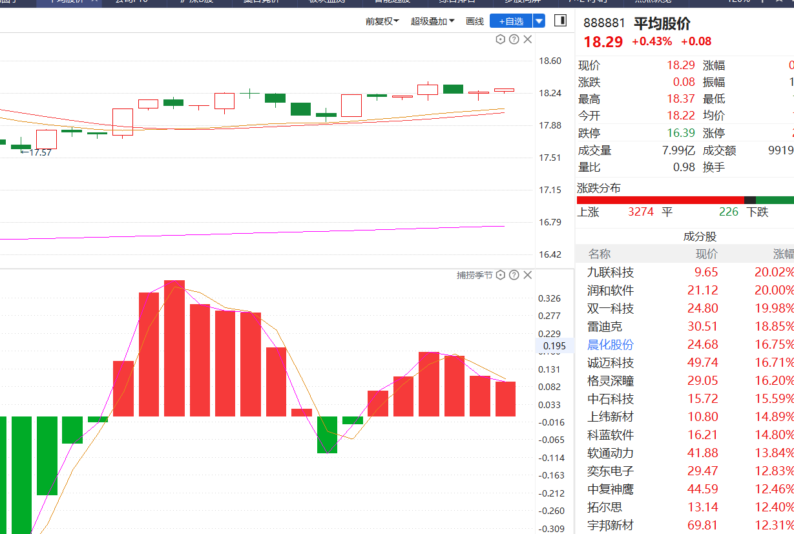This screenshot has width=794, height=534.
Task: Select 拓尔思 in the constituent list
Action: 605,508
